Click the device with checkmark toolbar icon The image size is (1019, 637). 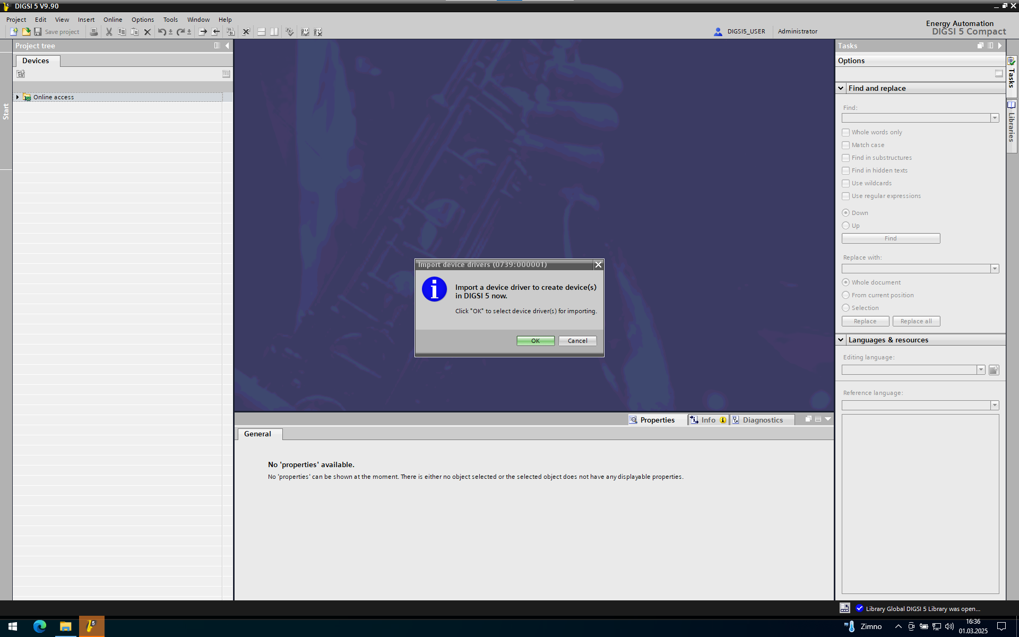(x=305, y=32)
